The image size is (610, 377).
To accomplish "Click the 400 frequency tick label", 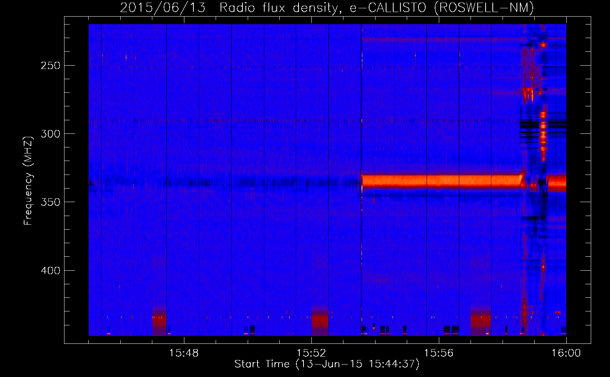I will click(51, 271).
